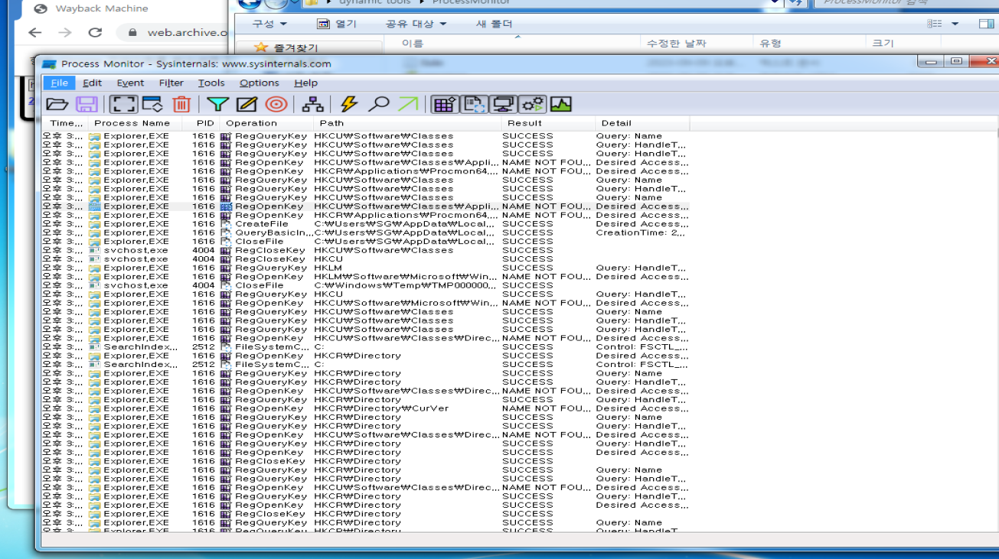
Task: Click the Open log folder icon in Process Monitor
Action: pyautogui.click(x=57, y=104)
